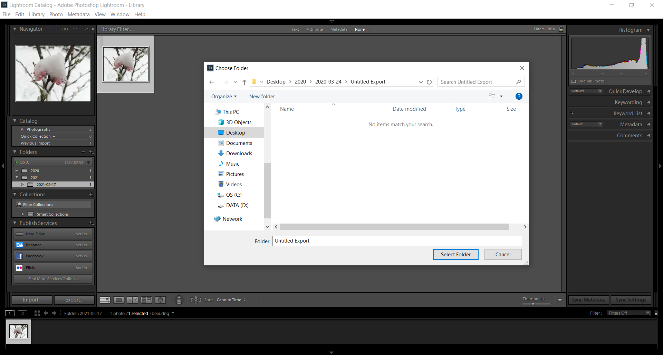Switch to Grid view in the toolbar
Screen dimensions: 663x355
tap(105, 300)
